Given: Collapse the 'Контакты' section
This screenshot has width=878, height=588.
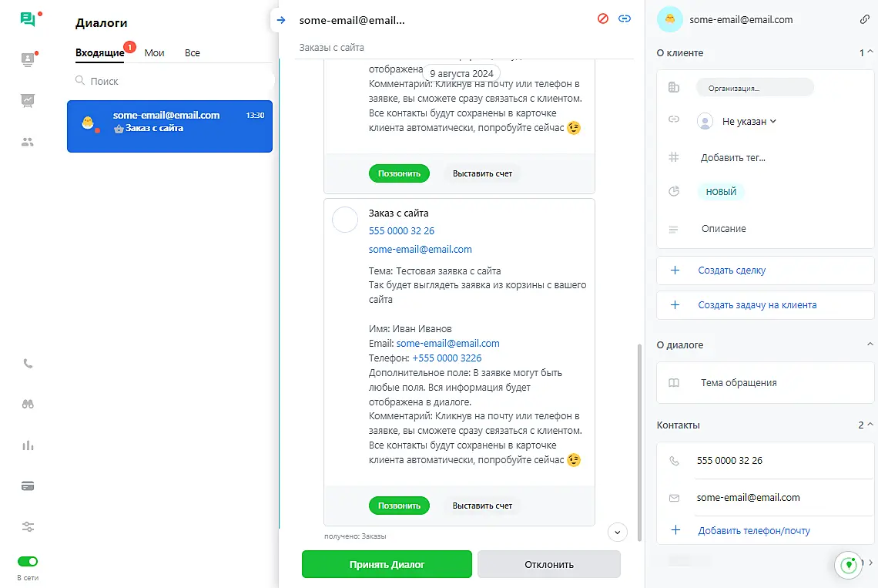Looking at the screenshot, I should pos(870,425).
